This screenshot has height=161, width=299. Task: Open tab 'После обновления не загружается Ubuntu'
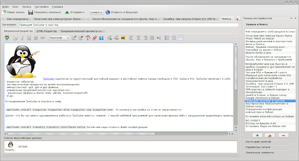[x=126, y=19]
